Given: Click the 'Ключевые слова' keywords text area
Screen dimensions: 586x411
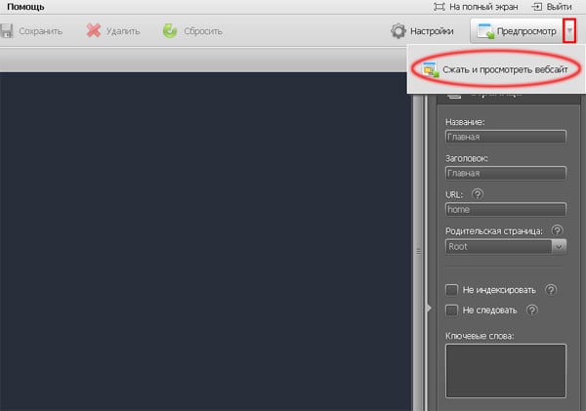Looking at the screenshot, I should click(x=505, y=371).
